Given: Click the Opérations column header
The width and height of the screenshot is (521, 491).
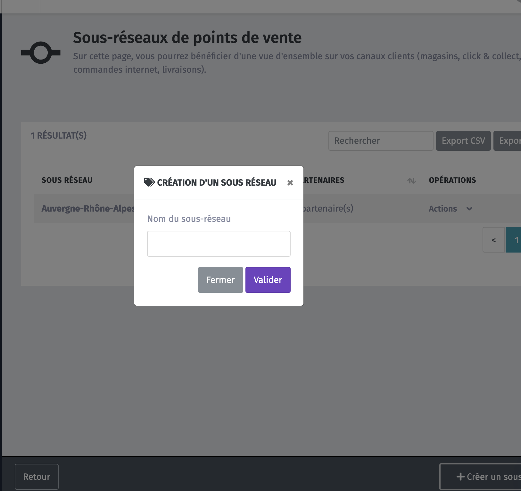Looking at the screenshot, I should click(452, 180).
